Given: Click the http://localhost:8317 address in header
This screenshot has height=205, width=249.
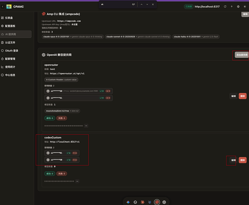Looking at the screenshot, I should [x=207, y=7].
